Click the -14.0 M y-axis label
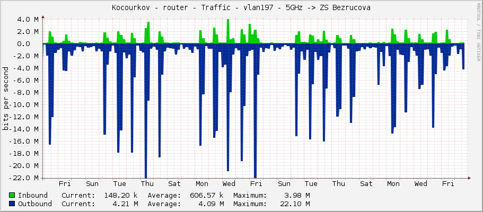 point(24,129)
